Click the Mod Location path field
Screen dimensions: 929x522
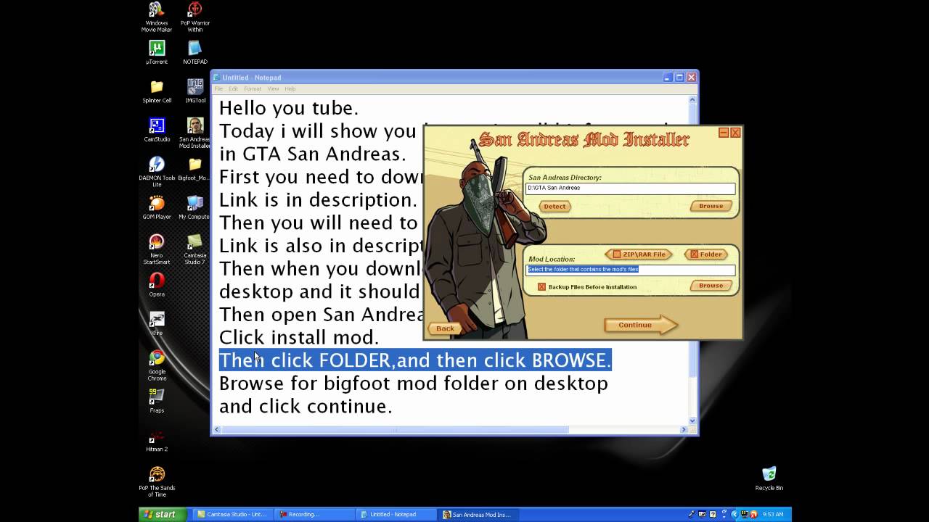pos(630,270)
